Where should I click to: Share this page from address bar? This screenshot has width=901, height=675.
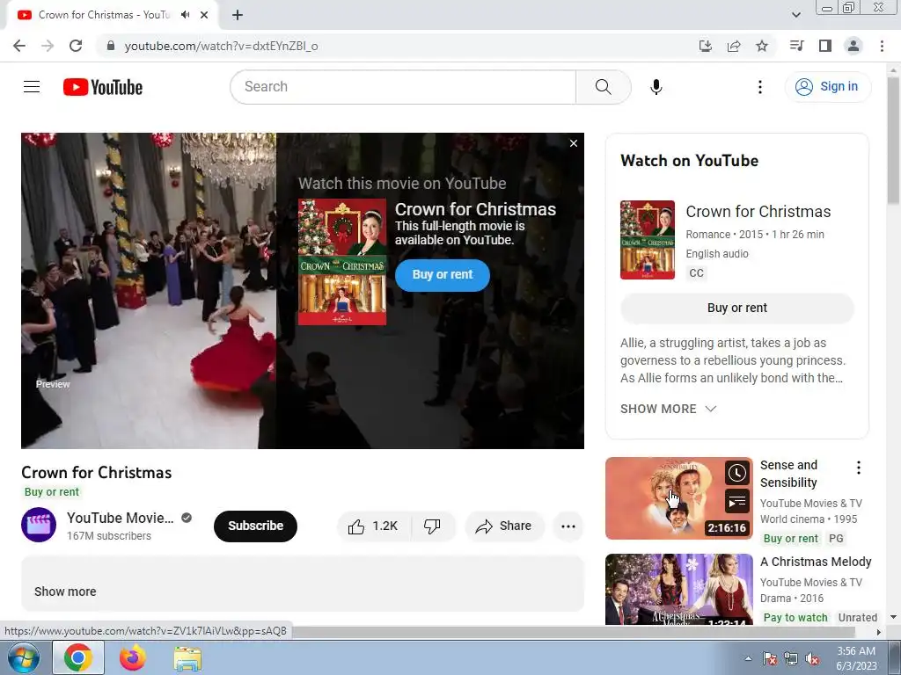click(734, 46)
